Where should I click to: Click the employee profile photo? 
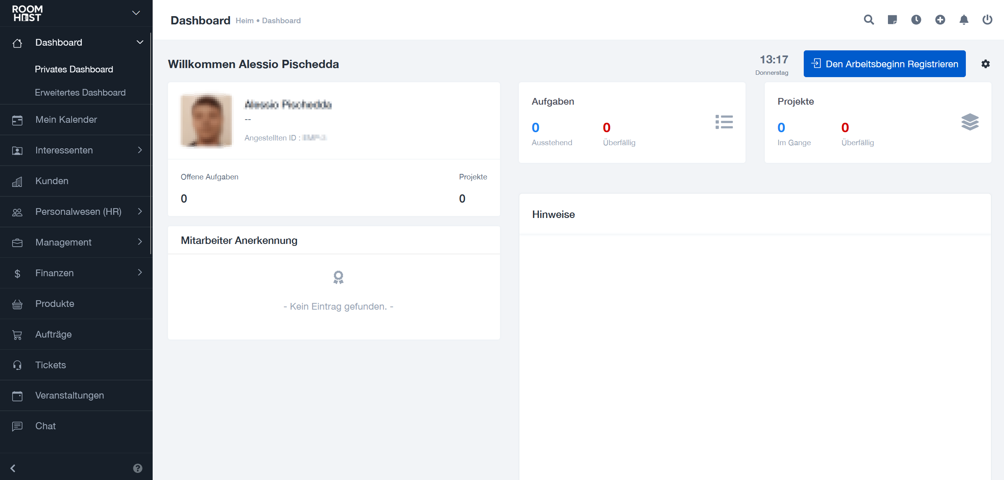pos(206,120)
